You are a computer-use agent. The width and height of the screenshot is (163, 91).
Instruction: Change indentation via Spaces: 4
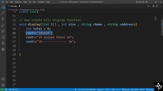(x=100, y=89)
